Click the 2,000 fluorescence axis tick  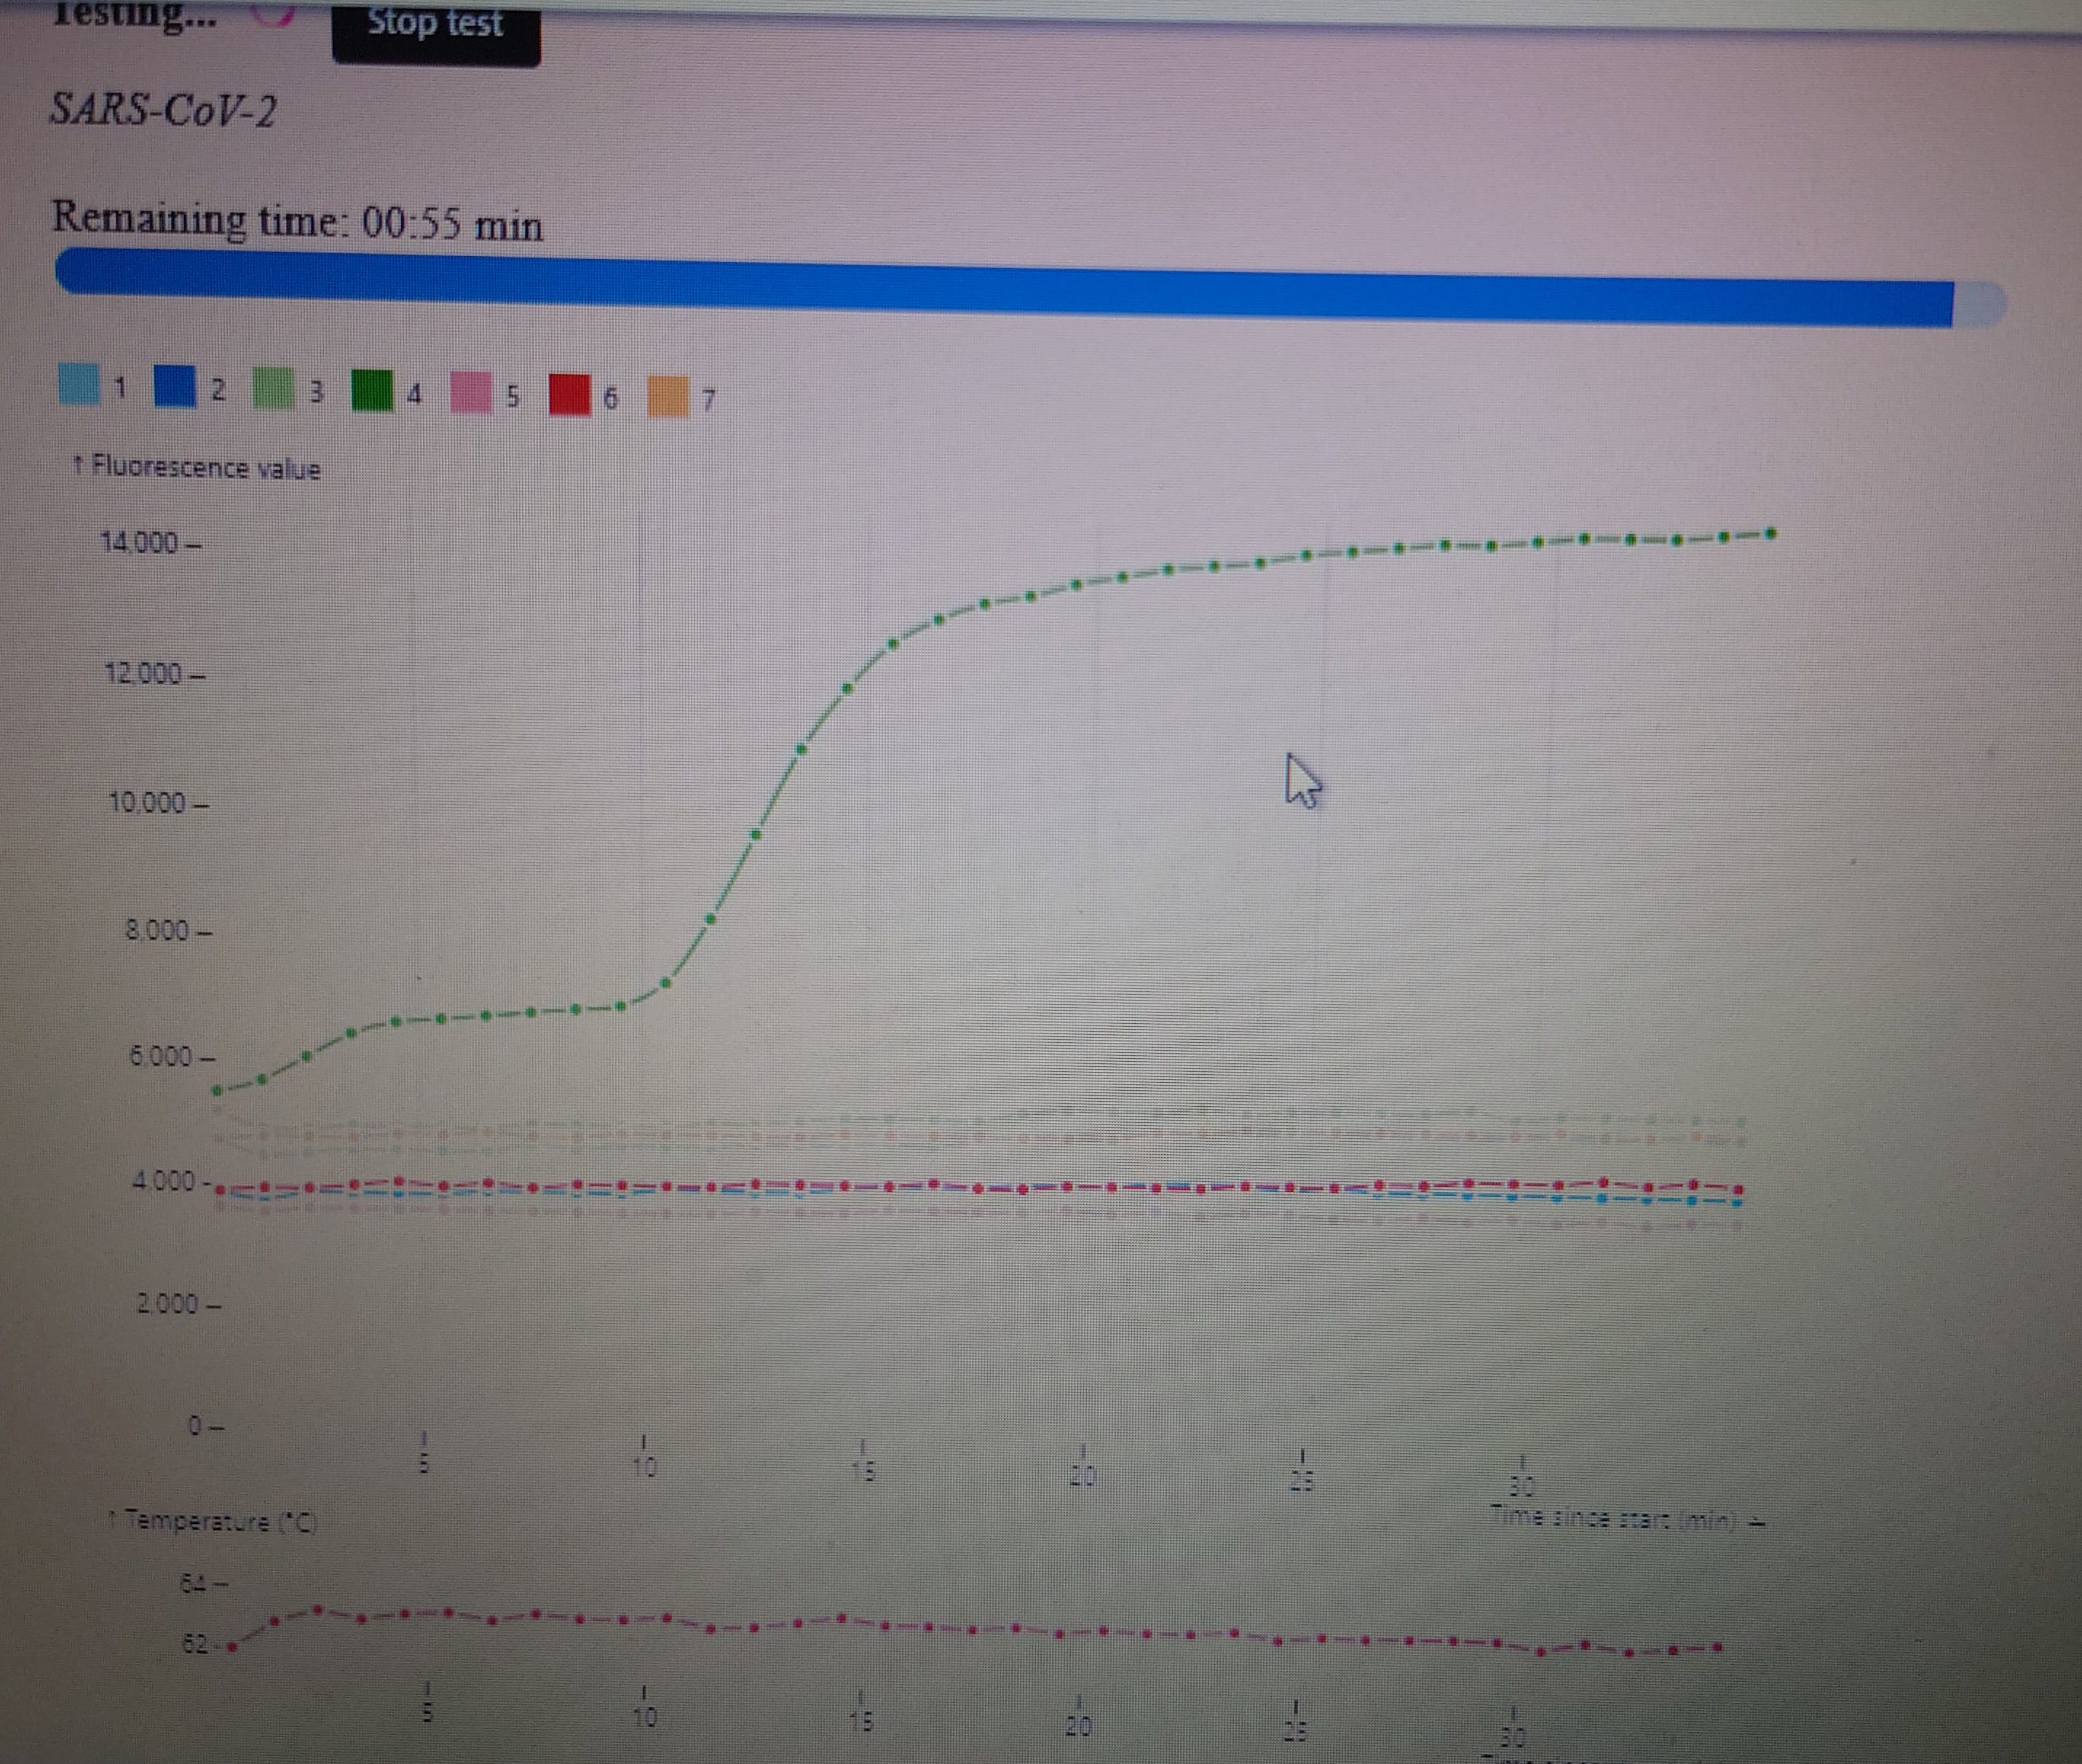point(179,1304)
